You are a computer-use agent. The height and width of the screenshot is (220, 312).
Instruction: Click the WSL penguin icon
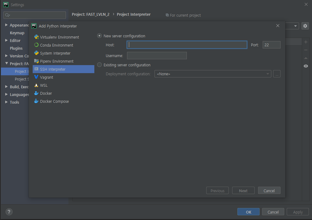click(x=36, y=85)
